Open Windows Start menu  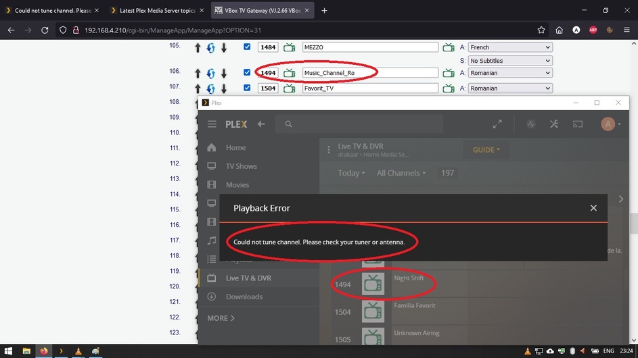8,351
